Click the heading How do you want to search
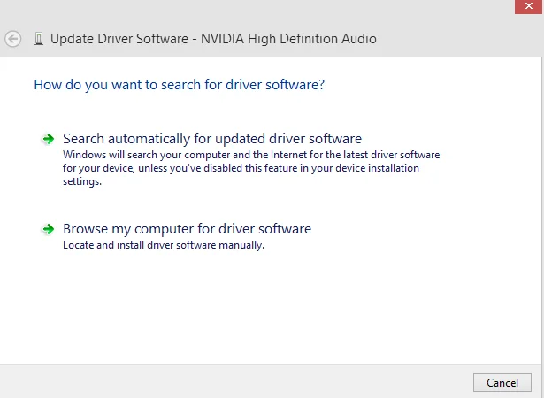544x398 pixels. click(179, 85)
